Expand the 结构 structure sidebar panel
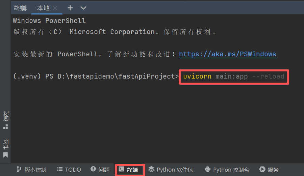Screen dimensions: 304x176 click(x=6, y=120)
